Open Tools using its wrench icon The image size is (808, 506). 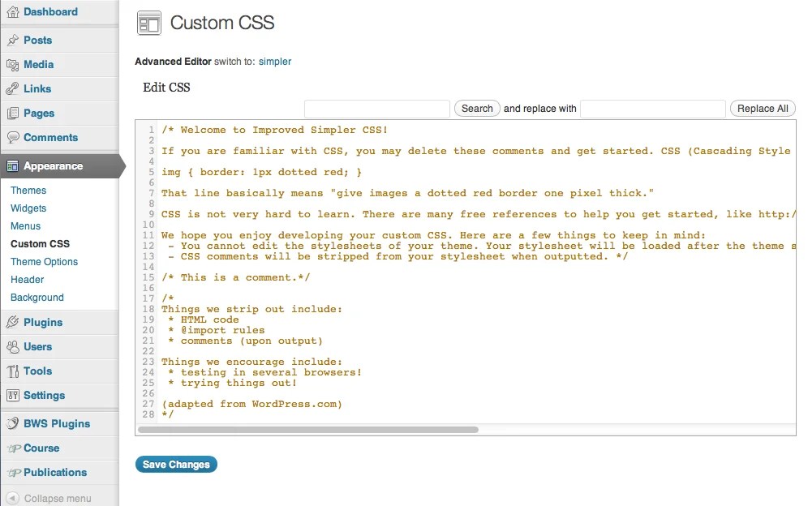pos(14,371)
